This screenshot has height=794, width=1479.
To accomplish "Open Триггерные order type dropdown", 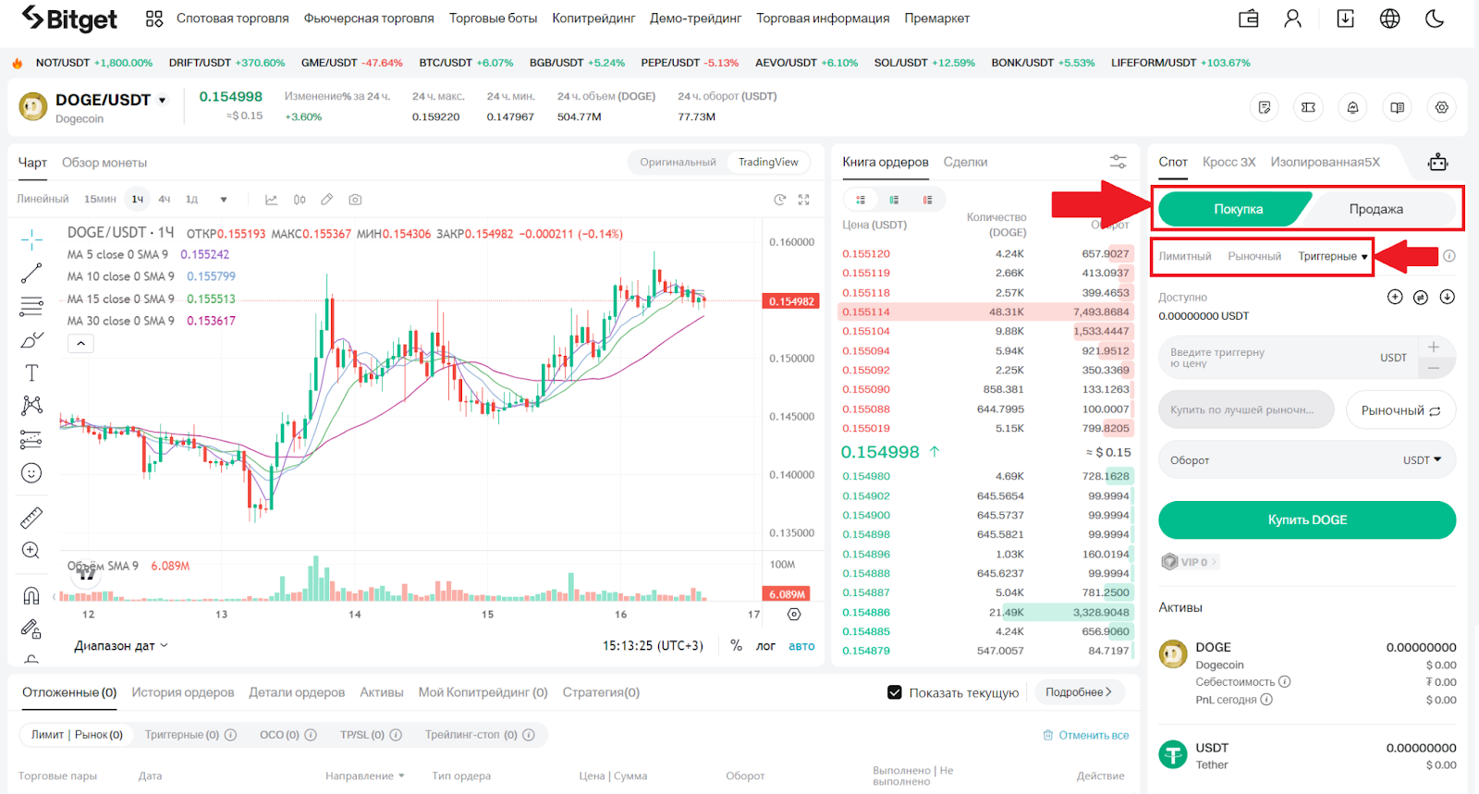I will click(1332, 256).
